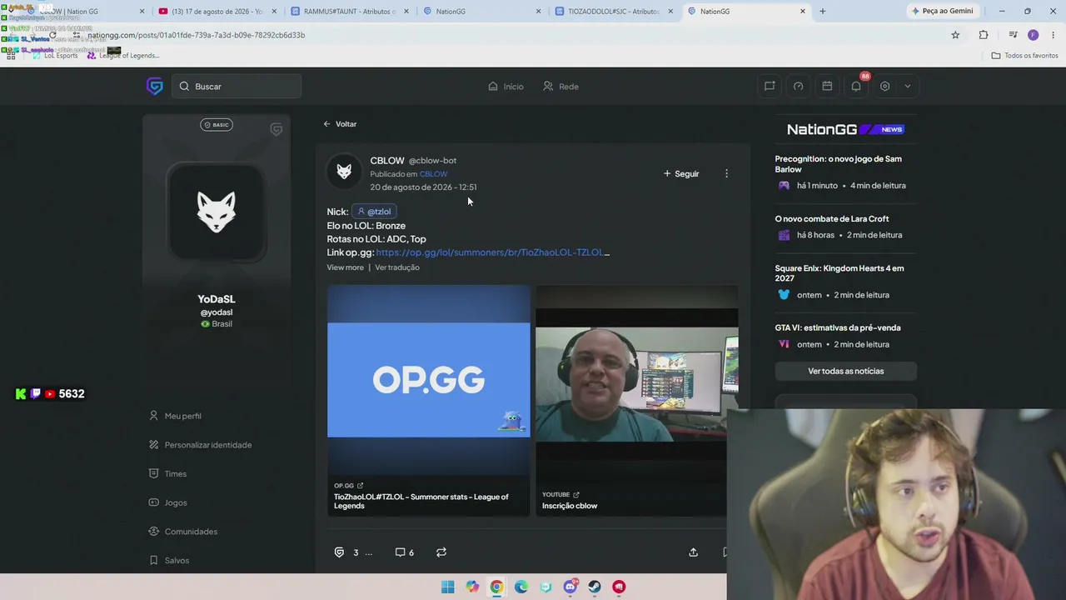The image size is (1066, 600).
Task: Switch to the CBLOW | Nation GG browser tab
Action: coord(83,12)
